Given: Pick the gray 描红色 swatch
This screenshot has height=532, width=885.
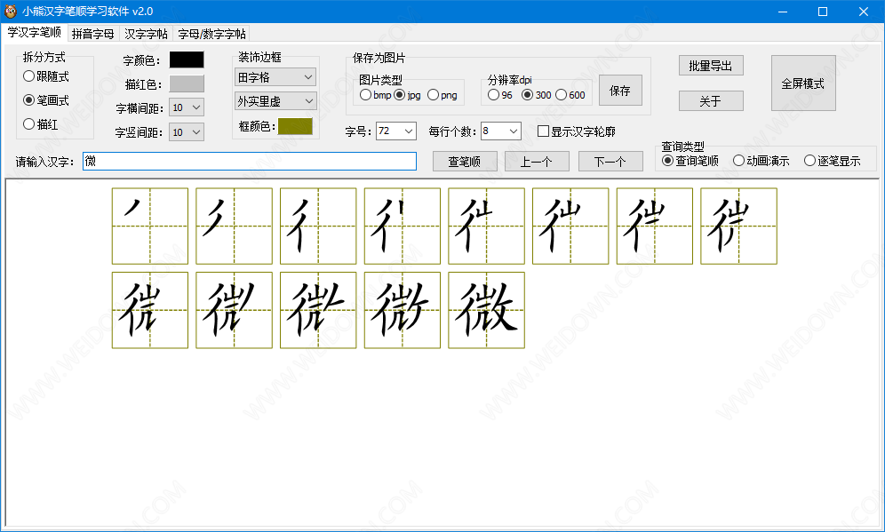Looking at the screenshot, I should (x=187, y=83).
